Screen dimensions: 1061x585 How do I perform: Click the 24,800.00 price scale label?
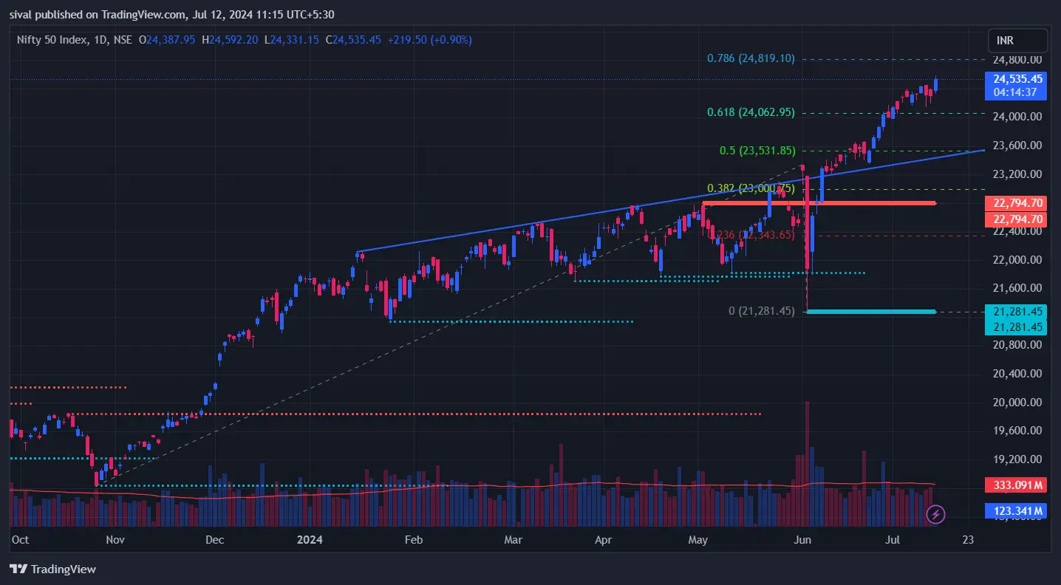1016,60
